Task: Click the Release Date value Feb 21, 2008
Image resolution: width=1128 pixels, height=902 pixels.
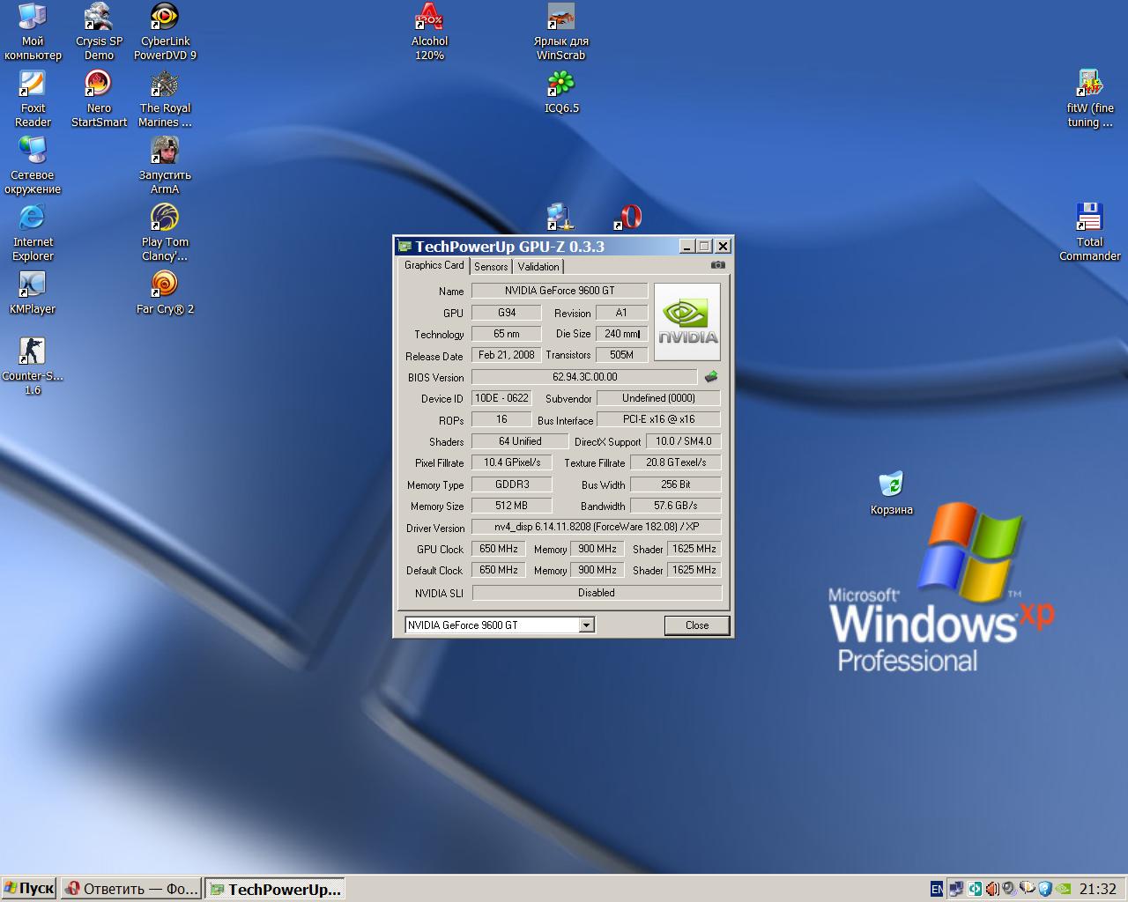Action: [507, 355]
